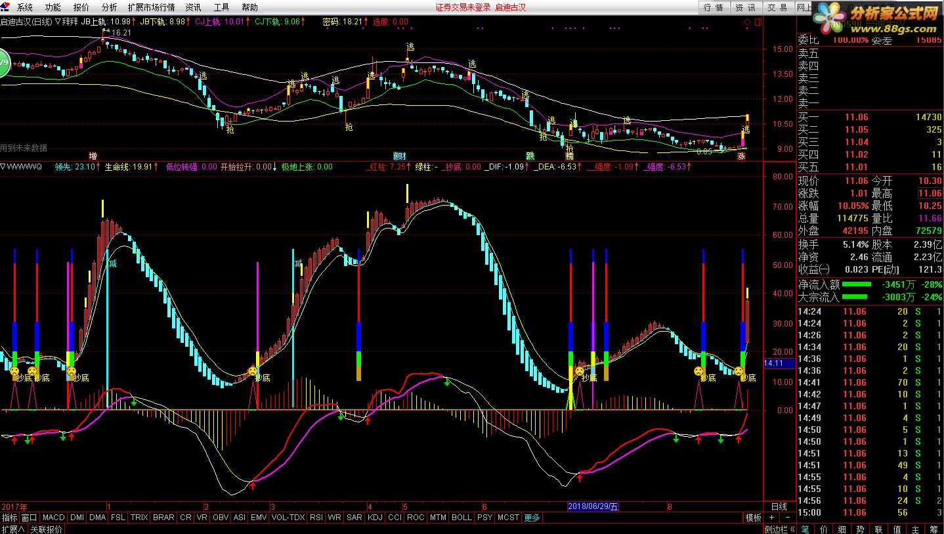Click the rightmost 抄底 smiley face in the indicator pane
This screenshot has height=534, width=944.
(739, 371)
